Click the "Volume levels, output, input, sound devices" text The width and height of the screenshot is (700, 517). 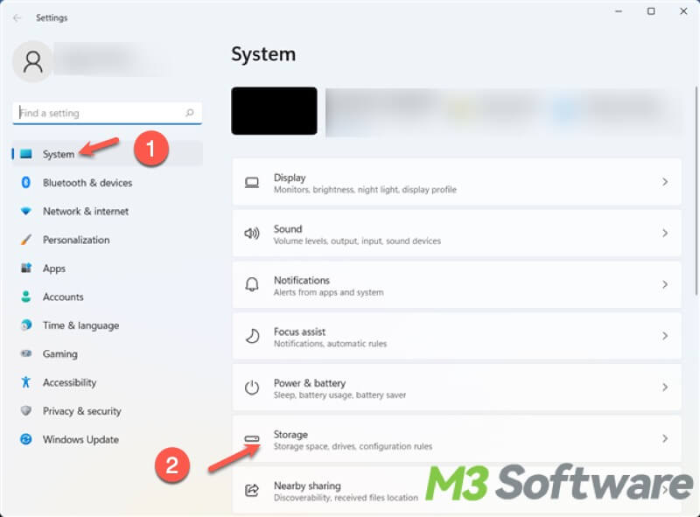click(357, 241)
